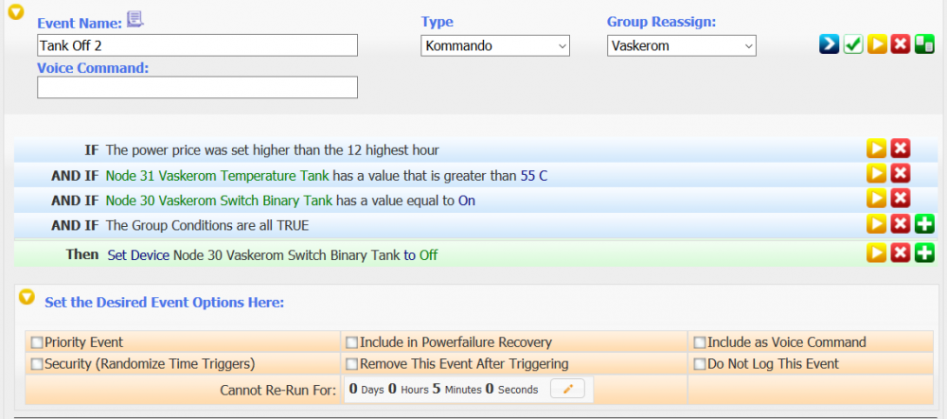Click green plus on Group Conditions row
This screenshot has width=947, height=419.
924,224
